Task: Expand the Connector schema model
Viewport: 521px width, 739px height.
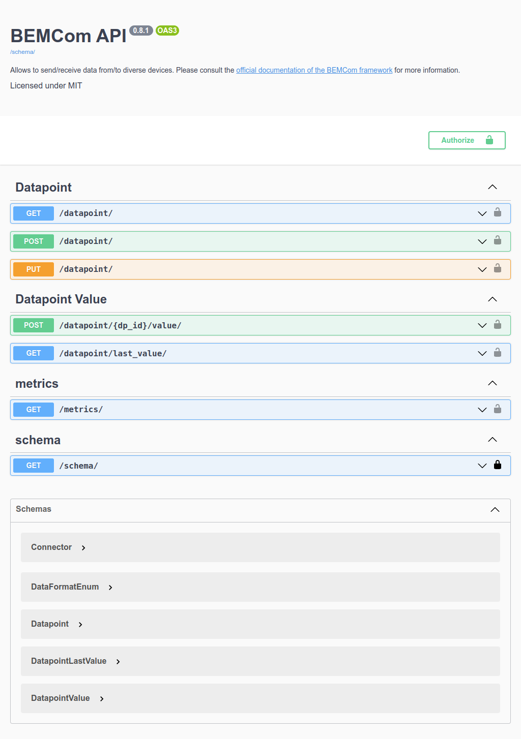Action: [x=83, y=548]
